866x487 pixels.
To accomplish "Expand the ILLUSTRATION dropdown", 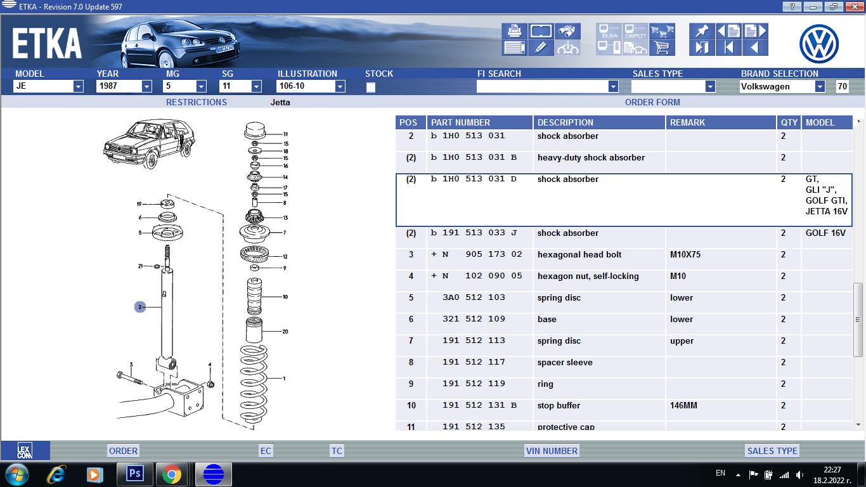I will (x=340, y=86).
